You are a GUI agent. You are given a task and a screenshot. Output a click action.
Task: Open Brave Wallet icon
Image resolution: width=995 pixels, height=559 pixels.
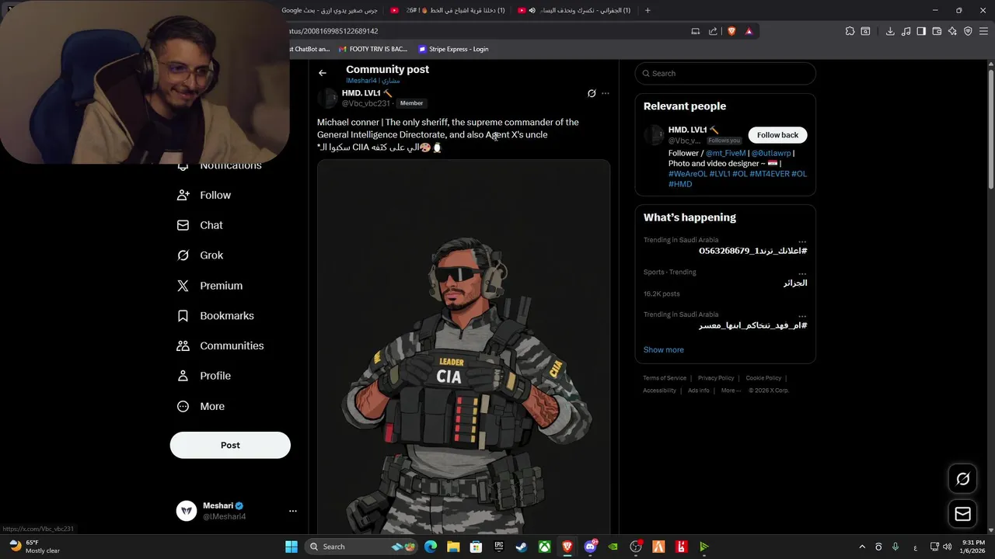coord(937,31)
